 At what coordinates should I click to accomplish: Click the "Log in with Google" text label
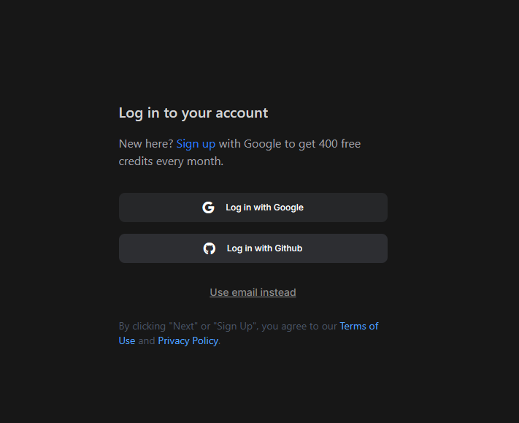click(264, 207)
